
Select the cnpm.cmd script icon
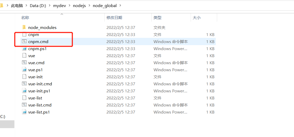[x=24, y=41]
